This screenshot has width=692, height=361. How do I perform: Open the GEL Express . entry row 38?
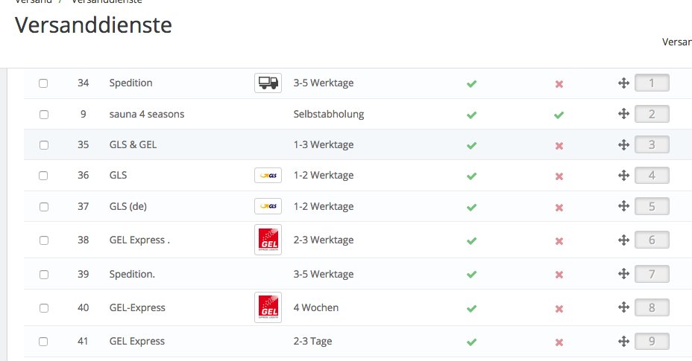pos(139,240)
